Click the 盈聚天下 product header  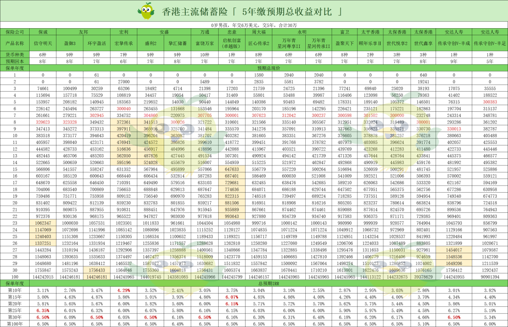pyautogui.click(x=344, y=43)
